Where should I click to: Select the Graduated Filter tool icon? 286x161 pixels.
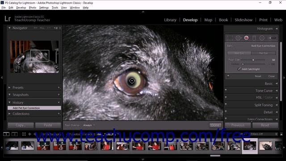[254, 38]
